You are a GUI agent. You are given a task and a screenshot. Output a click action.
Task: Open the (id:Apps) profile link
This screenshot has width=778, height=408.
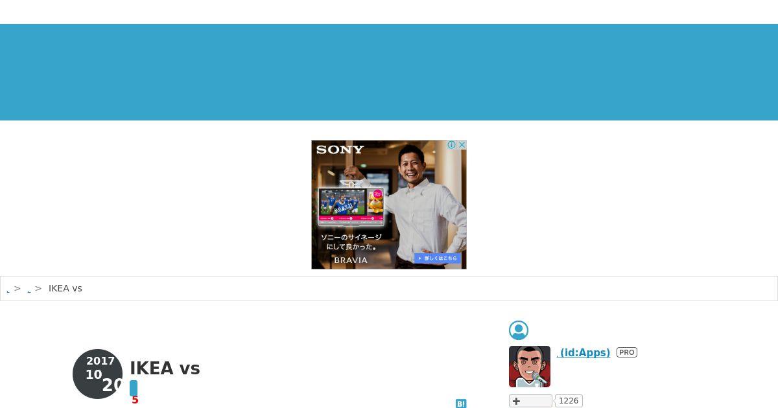click(x=583, y=353)
